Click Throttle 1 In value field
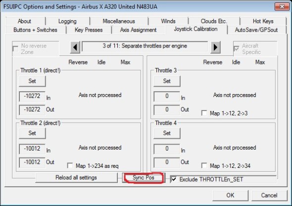The width and height of the screenshot is (292, 206). click(x=32, y=96)
